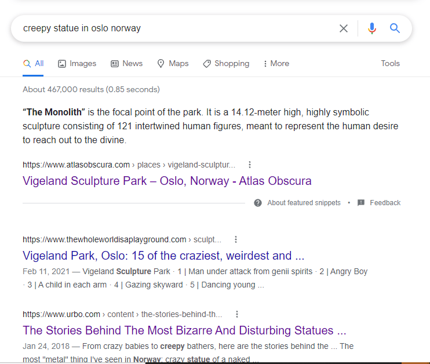Open the Maps results tab
430x364 pixels.
point(173,64)
